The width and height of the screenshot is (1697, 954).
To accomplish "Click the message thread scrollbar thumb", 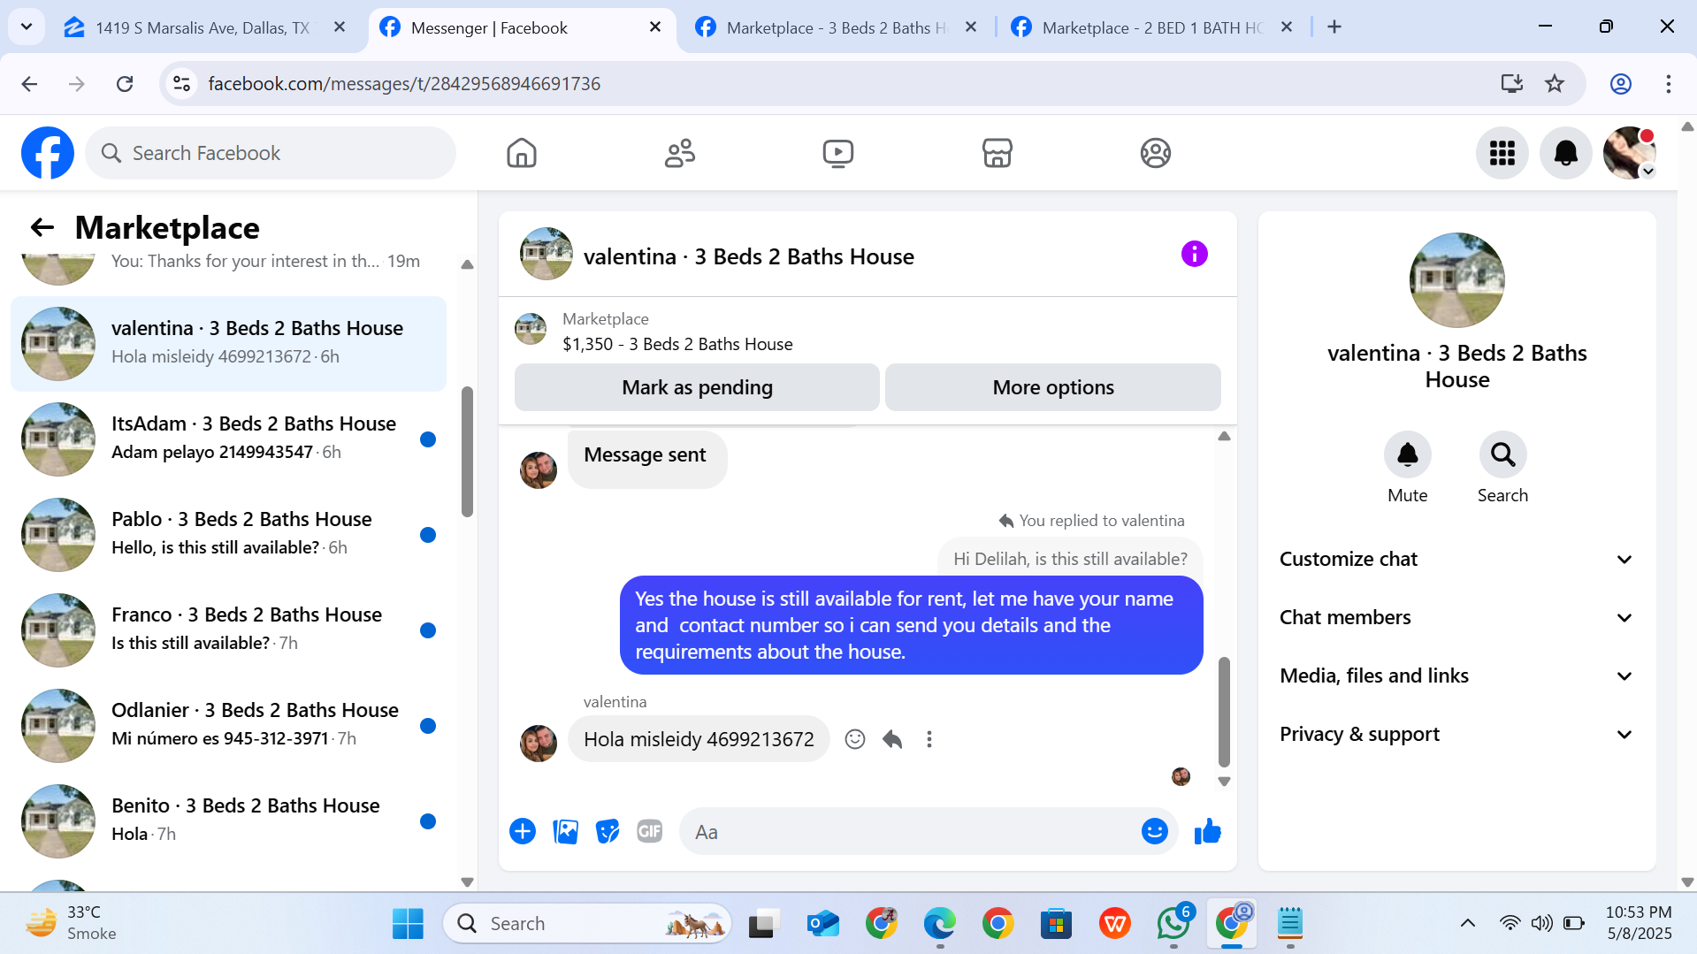I will (x=1224, y=712).
